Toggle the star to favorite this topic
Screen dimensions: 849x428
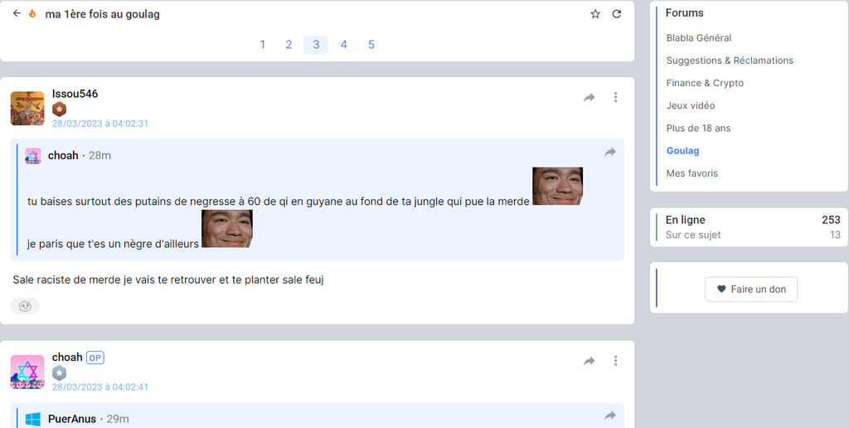[x=595, y=14]
